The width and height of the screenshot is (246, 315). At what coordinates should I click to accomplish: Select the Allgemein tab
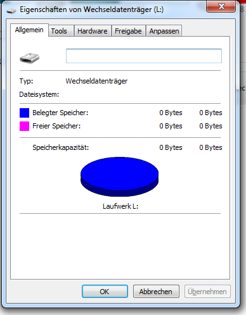pyautogui.click(x=29, y=30)
